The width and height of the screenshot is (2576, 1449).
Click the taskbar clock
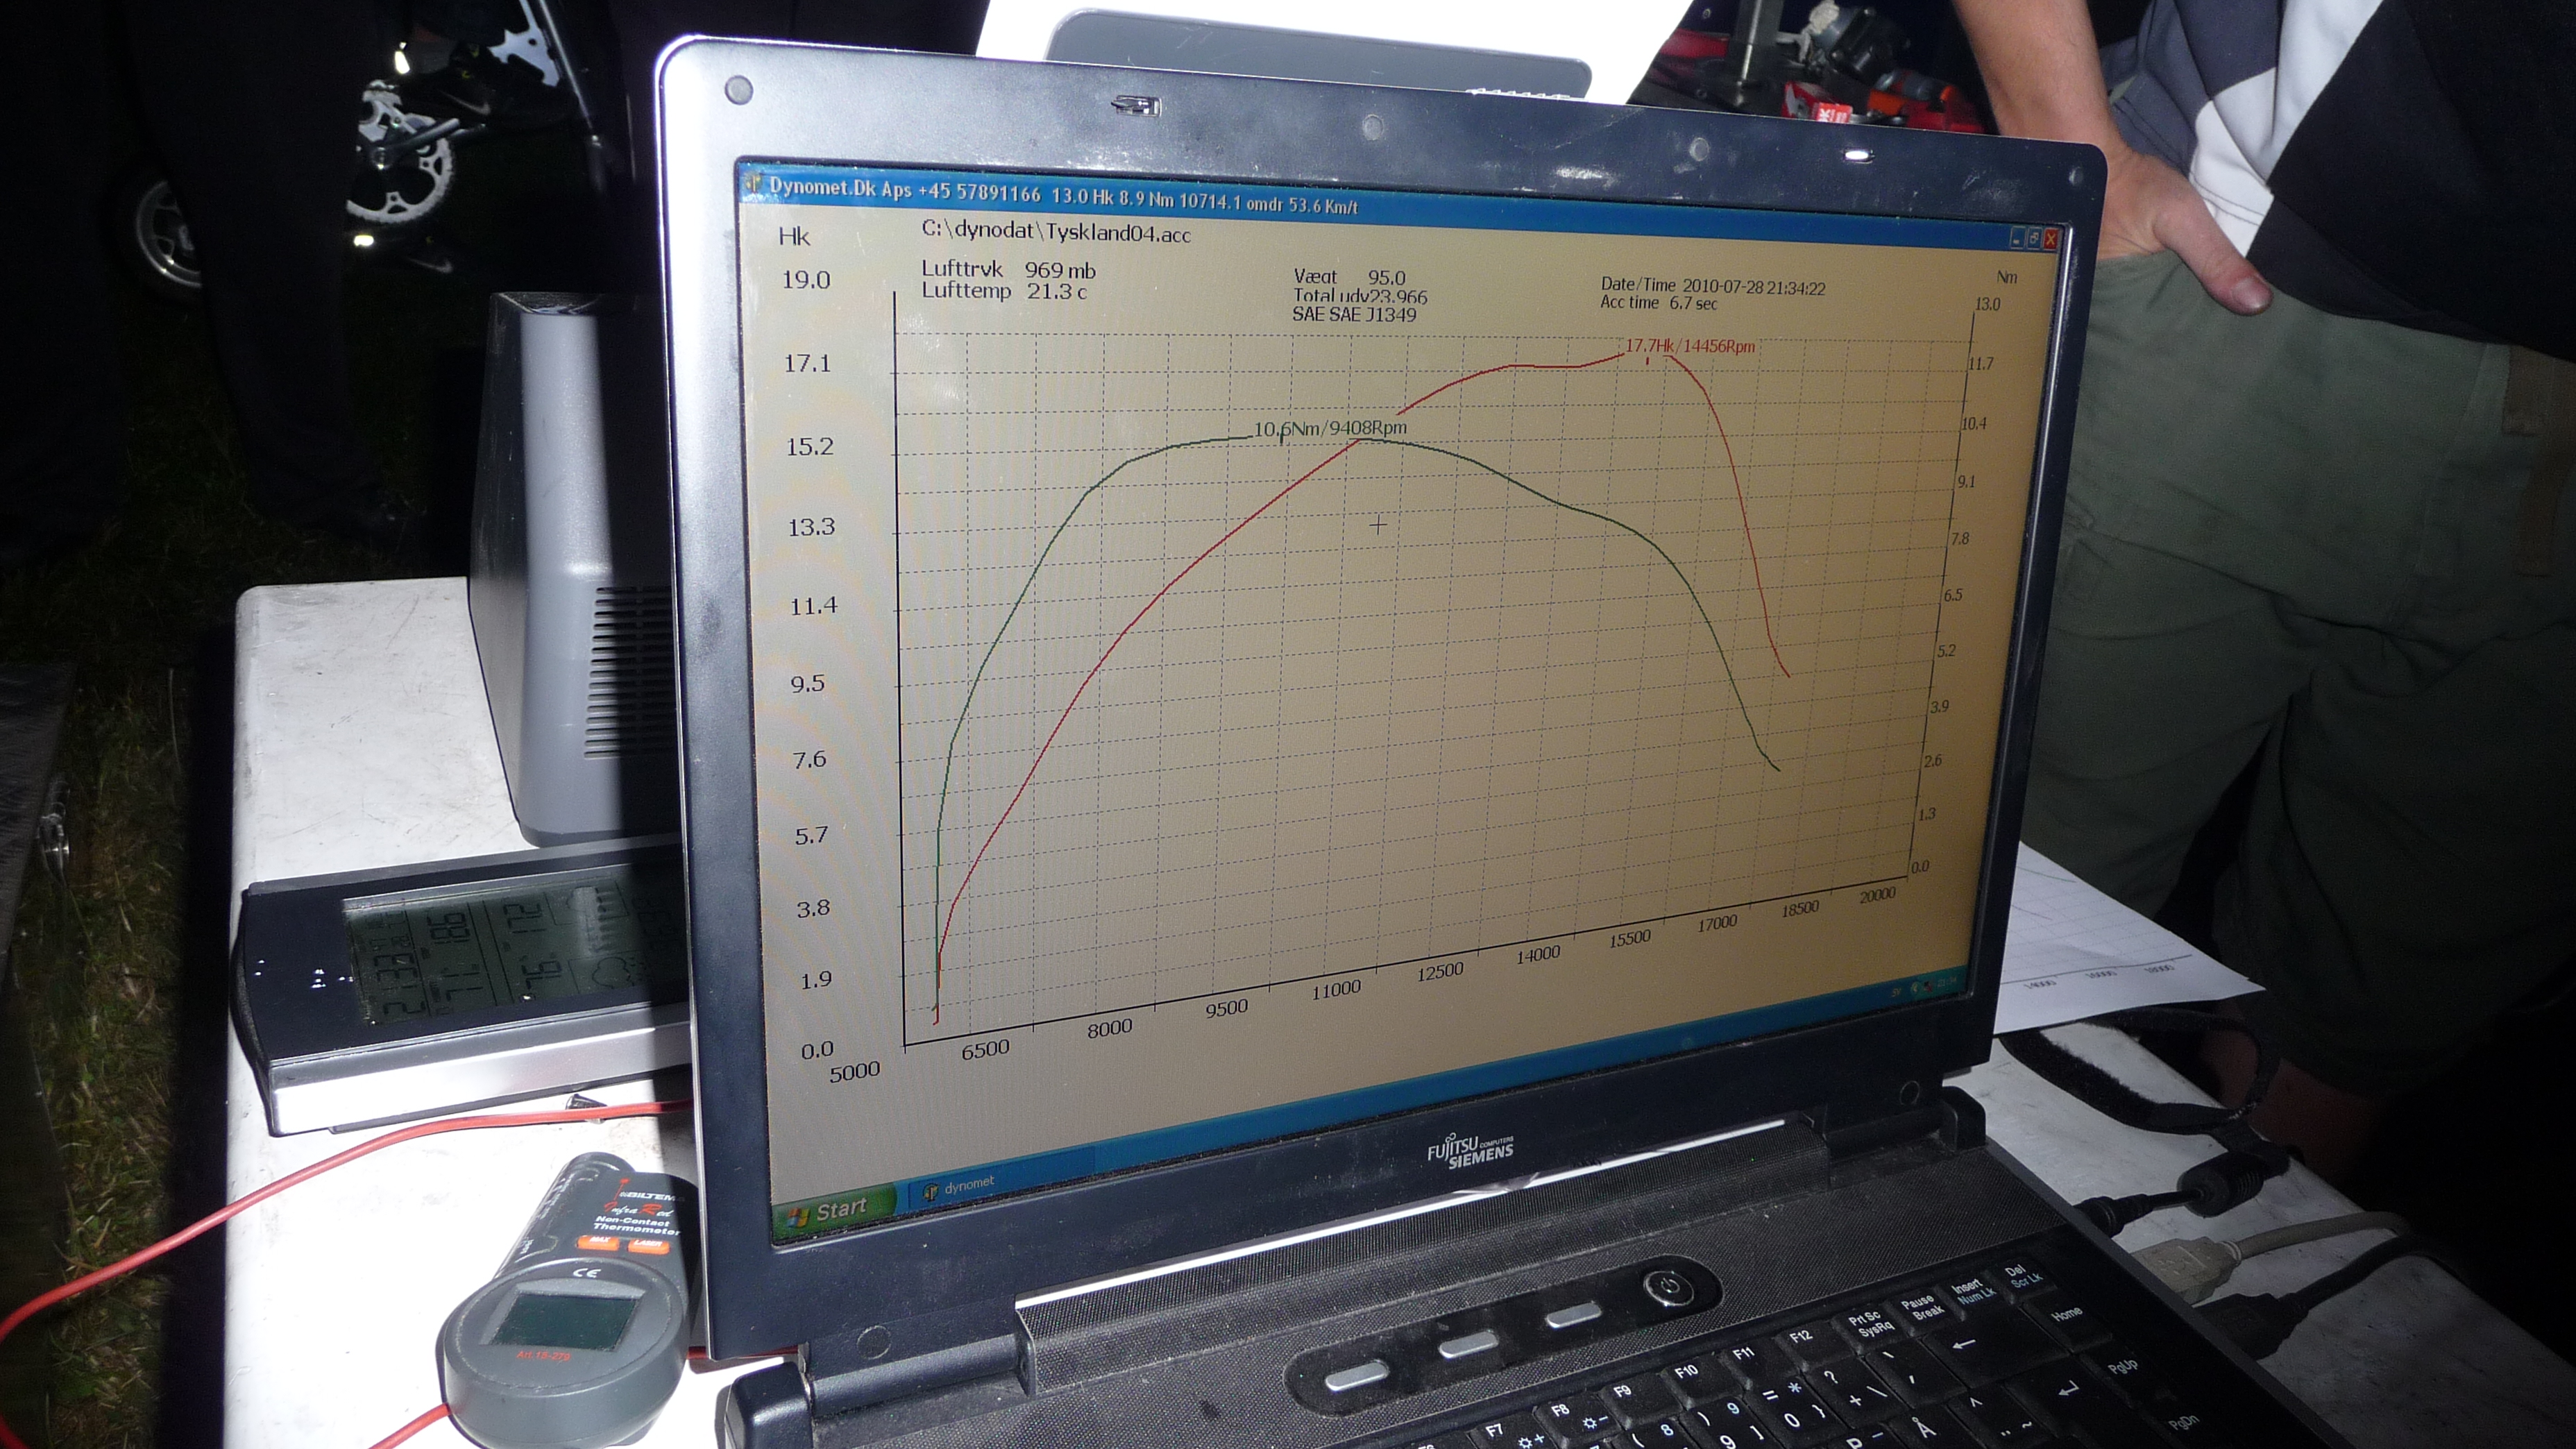(1947, 982)
